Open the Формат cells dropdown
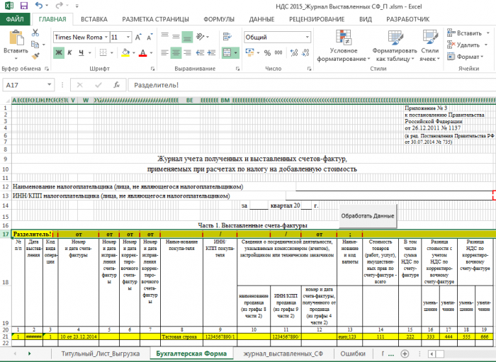The image size is (496, 362). tap(466, 57)
